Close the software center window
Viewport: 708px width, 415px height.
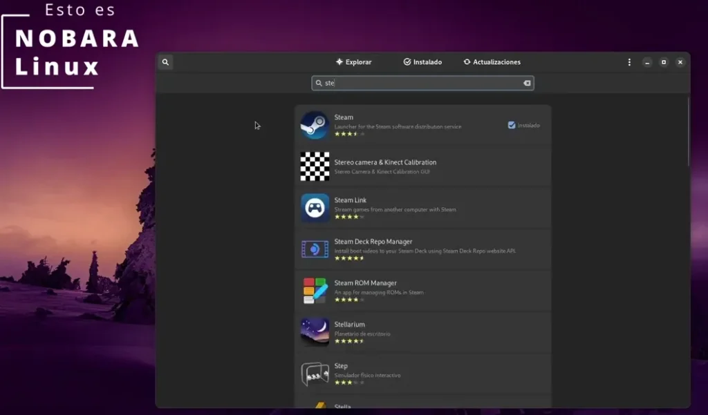[x=680, y=62]
